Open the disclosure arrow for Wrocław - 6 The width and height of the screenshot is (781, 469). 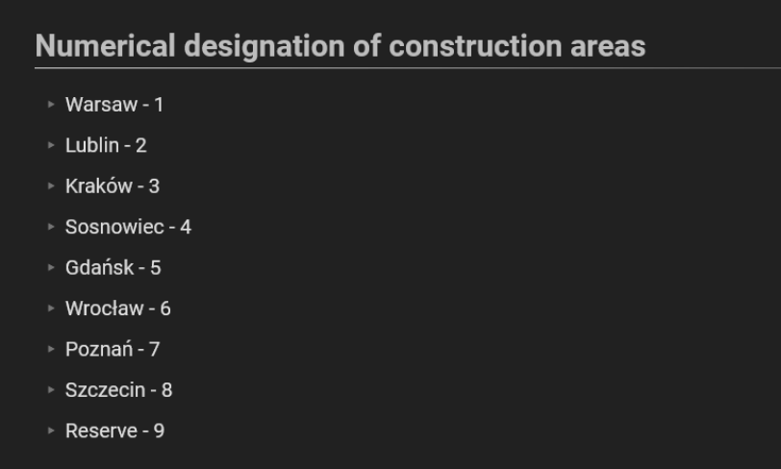point(51,309)
